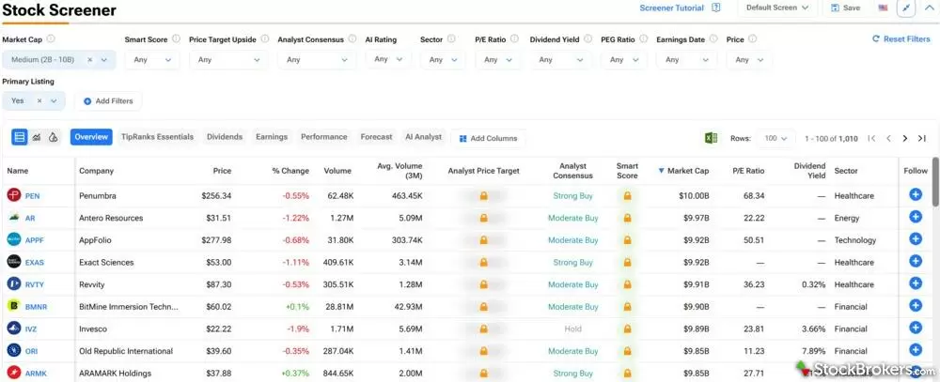Viewport: 940px width, 382px height.
Task: Click the US flag country selector
Action: [883, 8]
